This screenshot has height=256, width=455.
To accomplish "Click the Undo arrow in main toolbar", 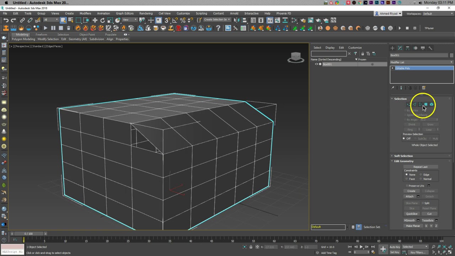I will point(6,20).
